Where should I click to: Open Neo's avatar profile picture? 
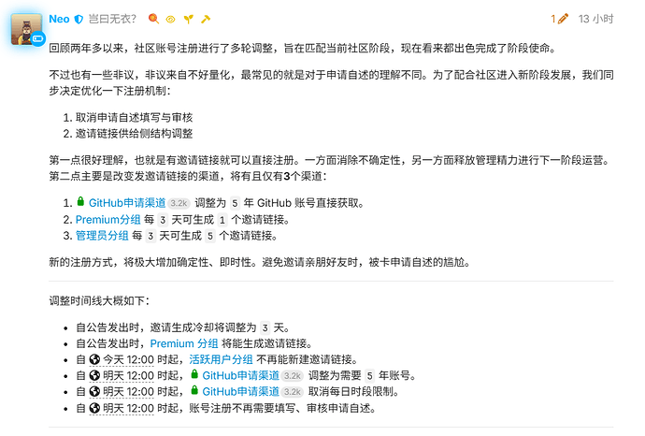click(x=27, y=29)
